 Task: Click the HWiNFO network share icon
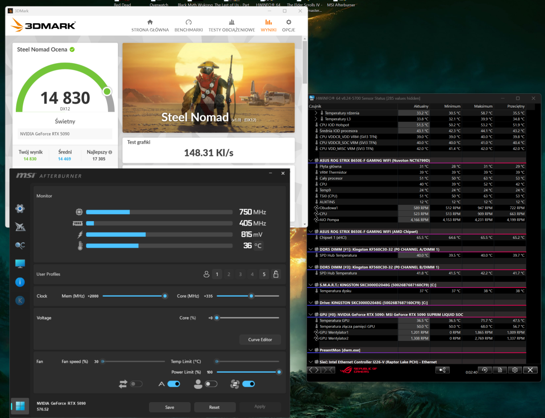pos(442,370)
